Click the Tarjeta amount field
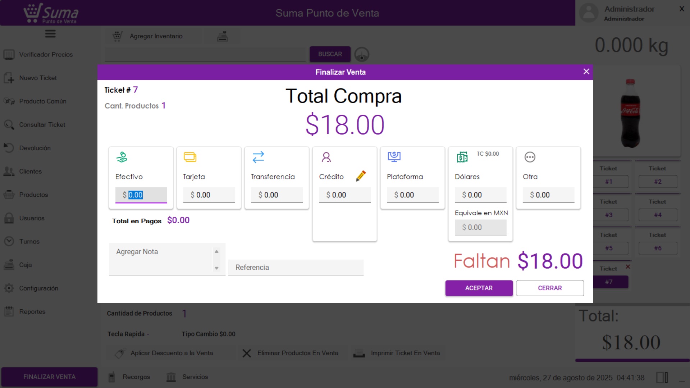This screenshot has height=388, width=690. click(212, 195)
